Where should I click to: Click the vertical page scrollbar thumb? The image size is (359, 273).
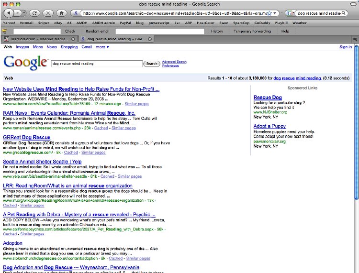click(357, 122)
